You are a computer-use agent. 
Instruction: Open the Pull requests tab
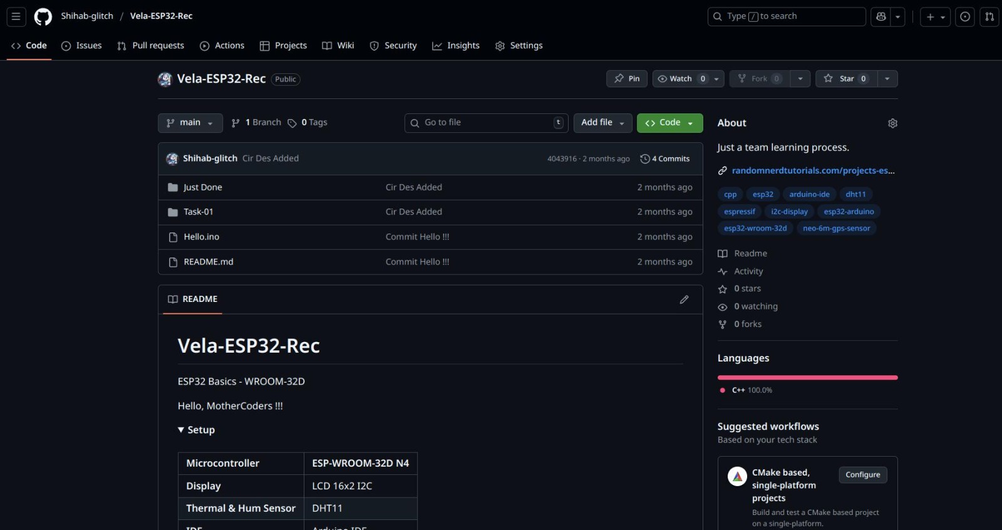[150, 46]
